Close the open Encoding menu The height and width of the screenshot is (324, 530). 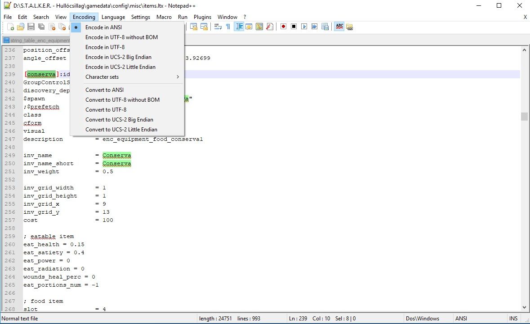tap(84, 17)
